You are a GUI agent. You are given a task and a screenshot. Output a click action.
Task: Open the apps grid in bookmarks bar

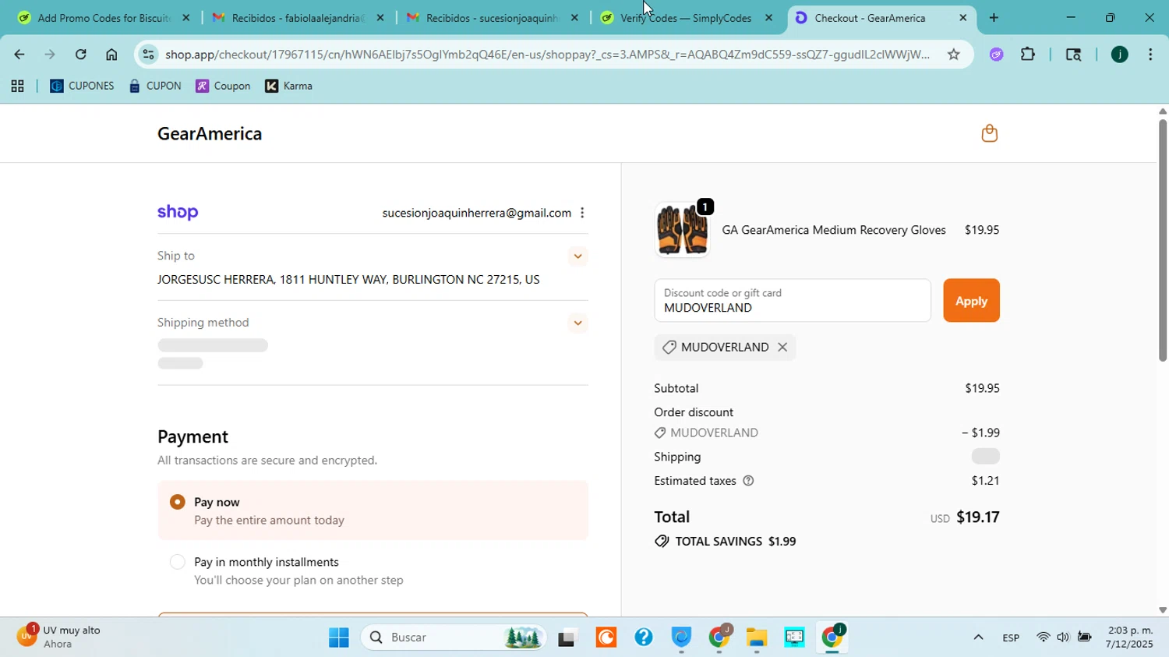[x=17, y=87]
